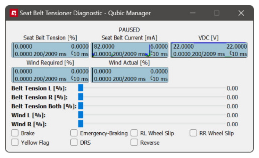Select the Wind Actual graph panel
Viewport: 259px width, 158px height.
tap(129, 75)
